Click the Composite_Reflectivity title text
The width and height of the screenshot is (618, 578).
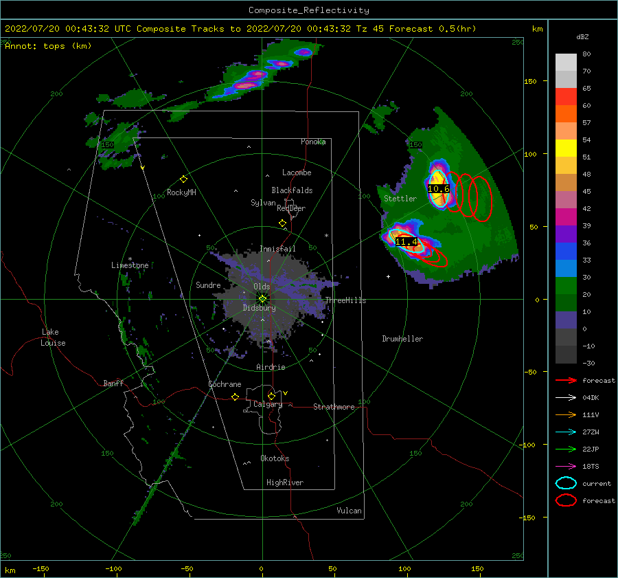coord(309,10)
